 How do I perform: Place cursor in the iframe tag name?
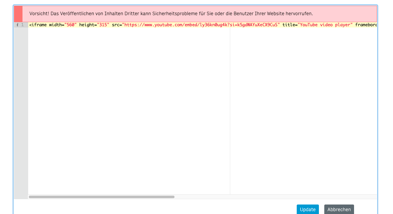39,25
